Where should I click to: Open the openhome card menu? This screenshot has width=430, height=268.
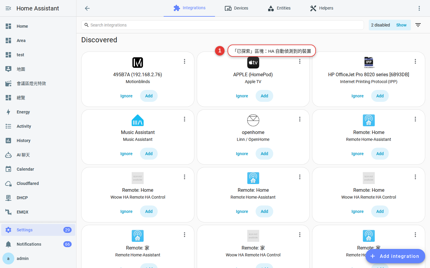pos(300,119)
